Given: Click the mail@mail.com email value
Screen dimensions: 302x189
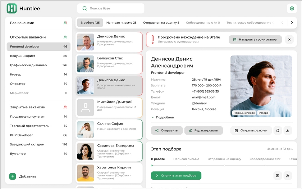Looking at the screenshot, I should pos(203,97).
